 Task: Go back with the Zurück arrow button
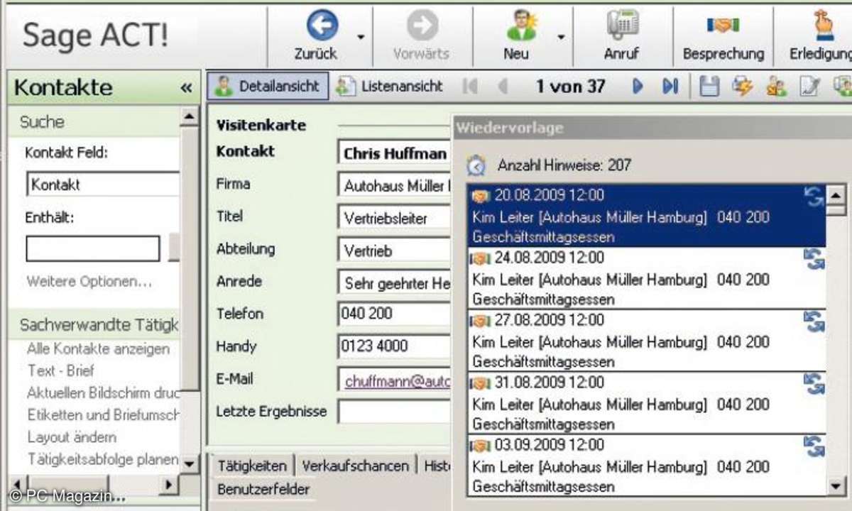322,27
